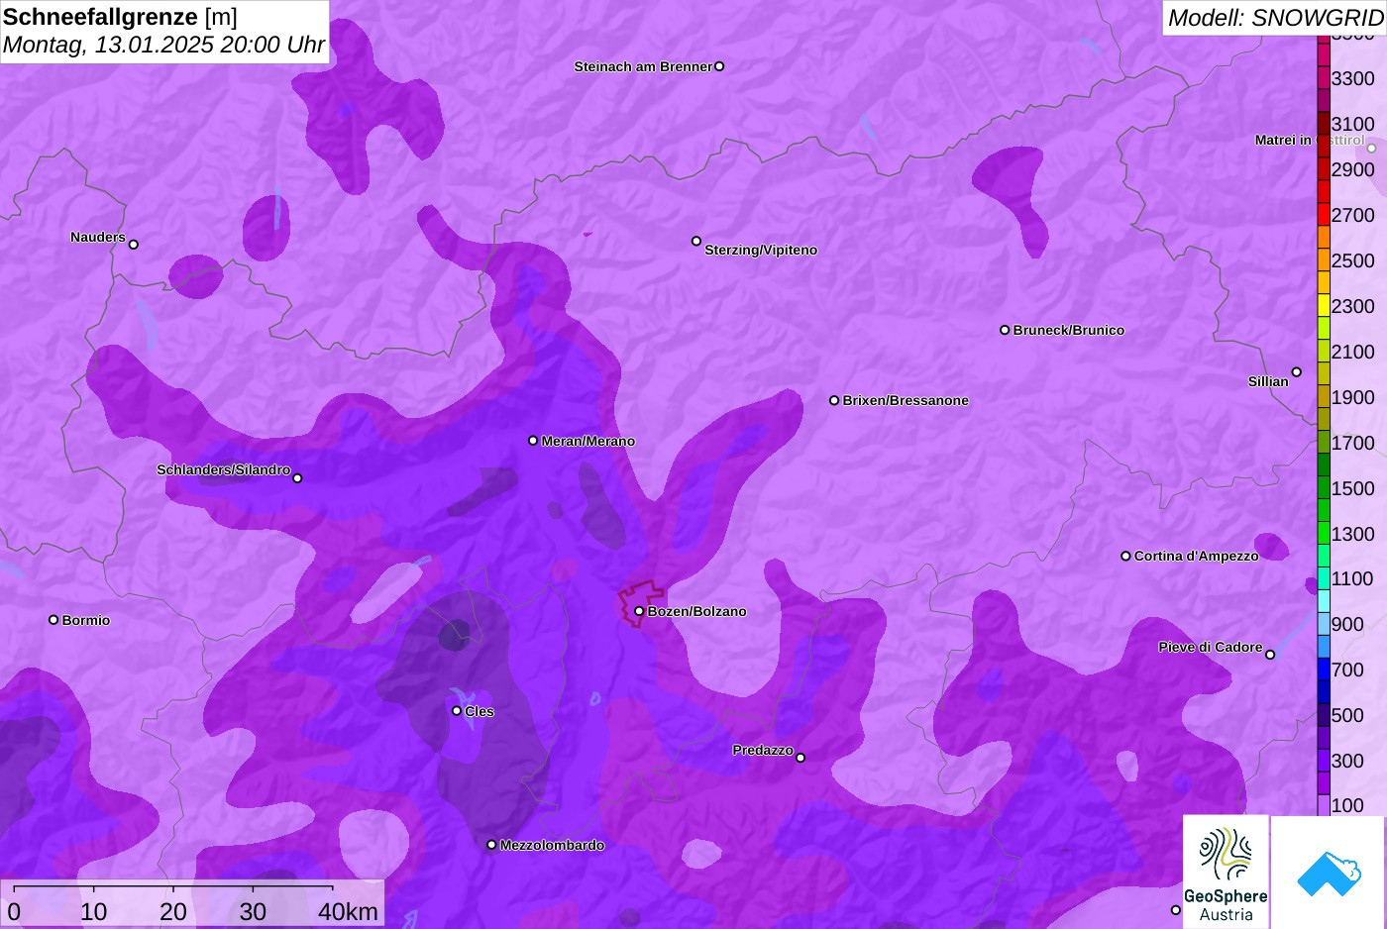Click the Nauders location marker
The image size is (1387, 929).
pyautogui.click(x=134, y=245)
